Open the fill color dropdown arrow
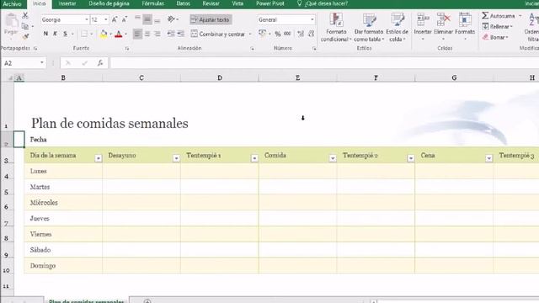Viewport: 539px width, 303px height. (110, 34)
